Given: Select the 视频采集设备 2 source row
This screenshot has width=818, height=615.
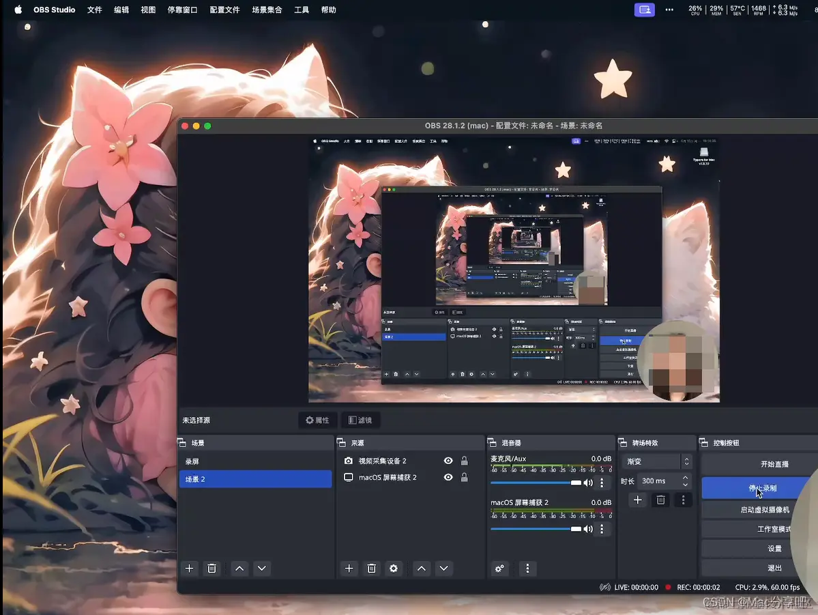Looking at the screenshot, I should [x=410, y=461].
